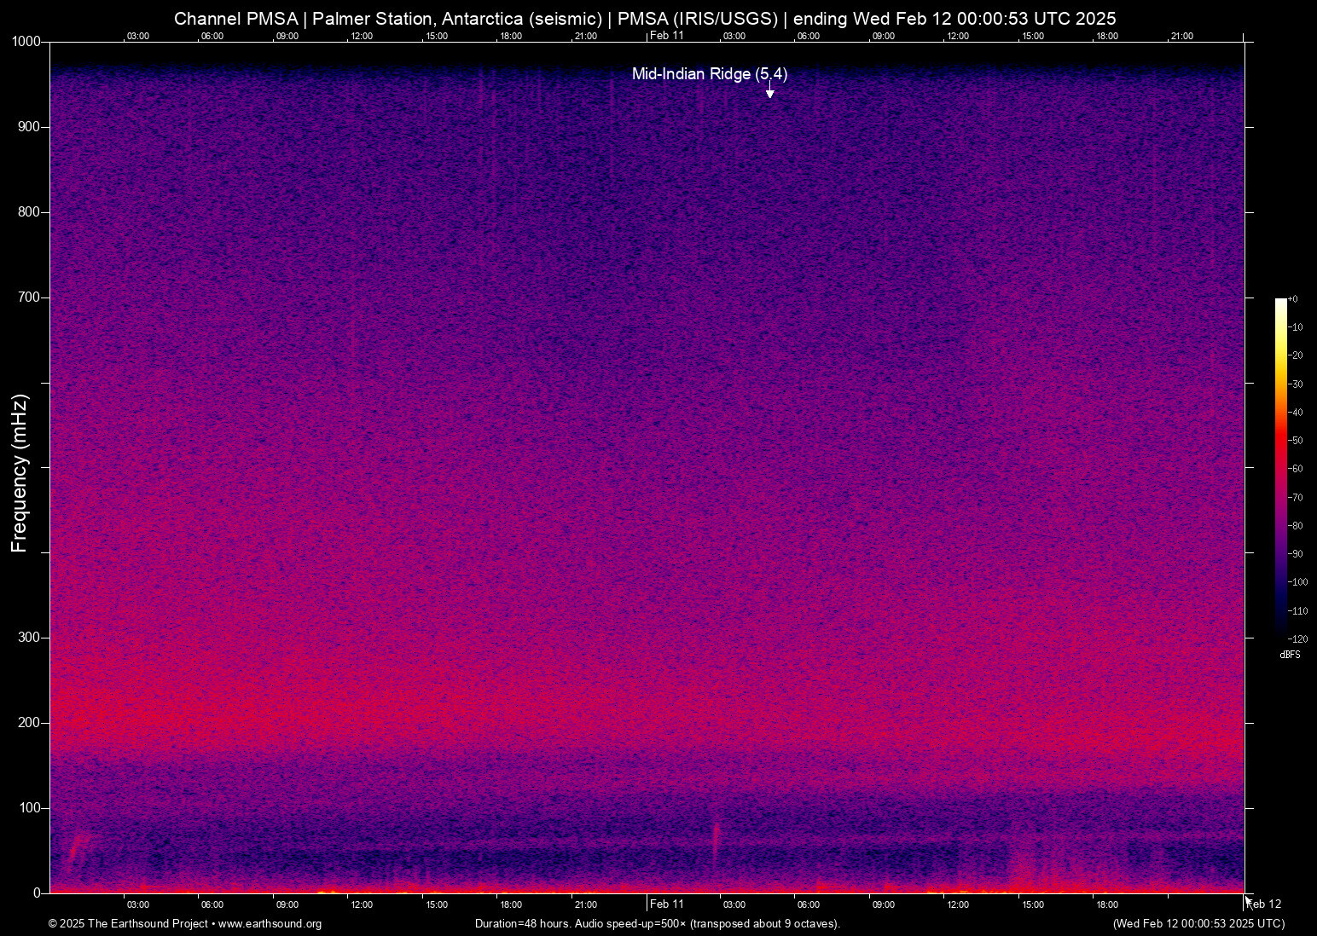Click the "-90" color scale value
The width and height of the screenshot is (1317, 936).
pyautogui.click(x=1296, y=554)
